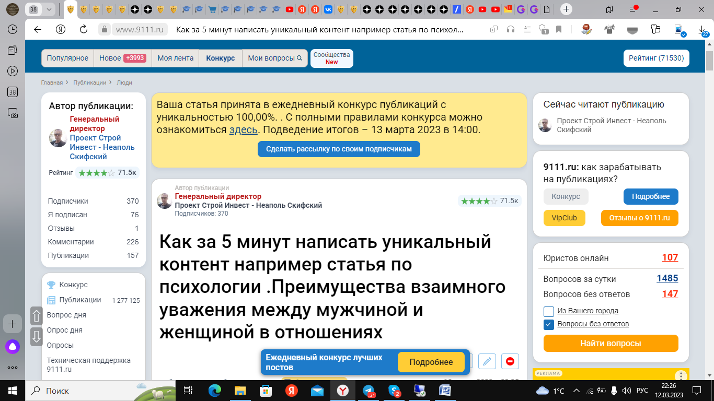Uncheck the Вопросы без ответов checkbox
The width and height of the screenshot is (714, 401).
(x=548, y=324)
